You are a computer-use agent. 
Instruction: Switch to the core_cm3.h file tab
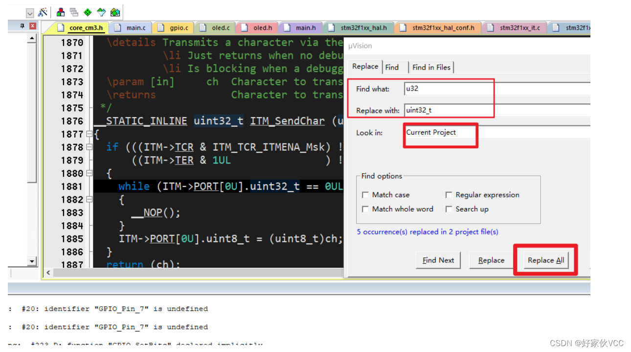click(80, 28)
